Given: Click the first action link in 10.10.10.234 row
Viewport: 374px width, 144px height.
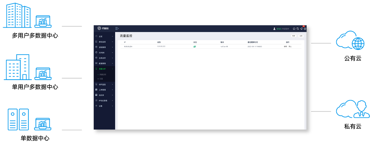Looking at the screenshot, I should point(285,46).
